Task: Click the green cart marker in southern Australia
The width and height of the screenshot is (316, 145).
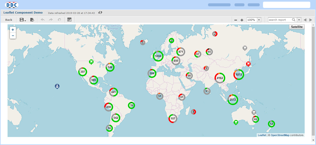Action: [236, 122]
